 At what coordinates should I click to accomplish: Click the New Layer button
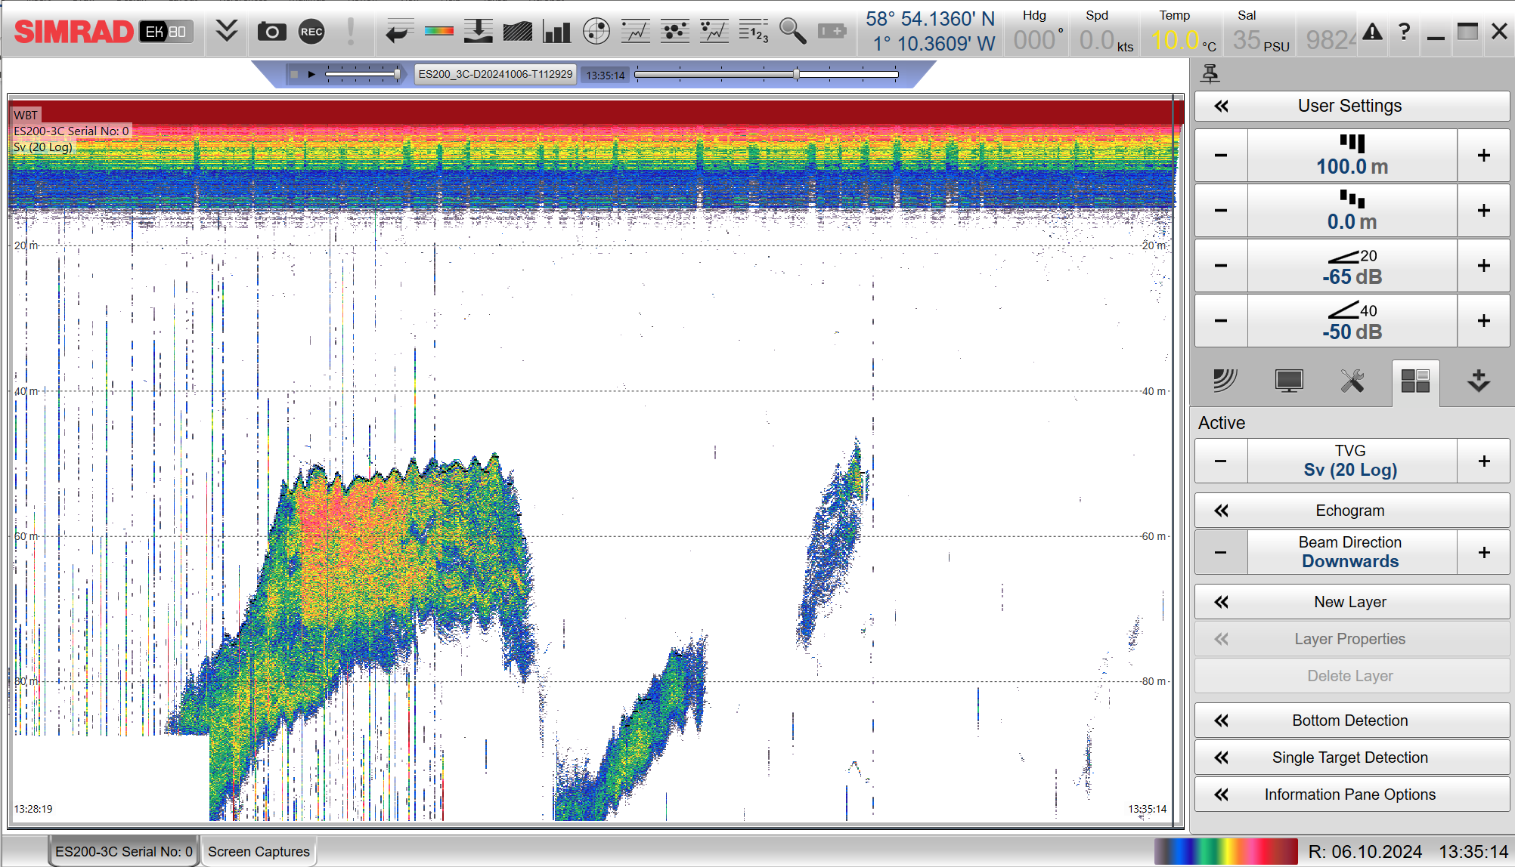[x=1350, y=601]
